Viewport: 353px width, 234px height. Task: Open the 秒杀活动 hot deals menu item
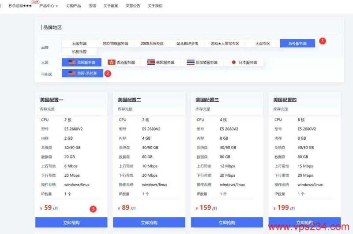click(20, 6)
